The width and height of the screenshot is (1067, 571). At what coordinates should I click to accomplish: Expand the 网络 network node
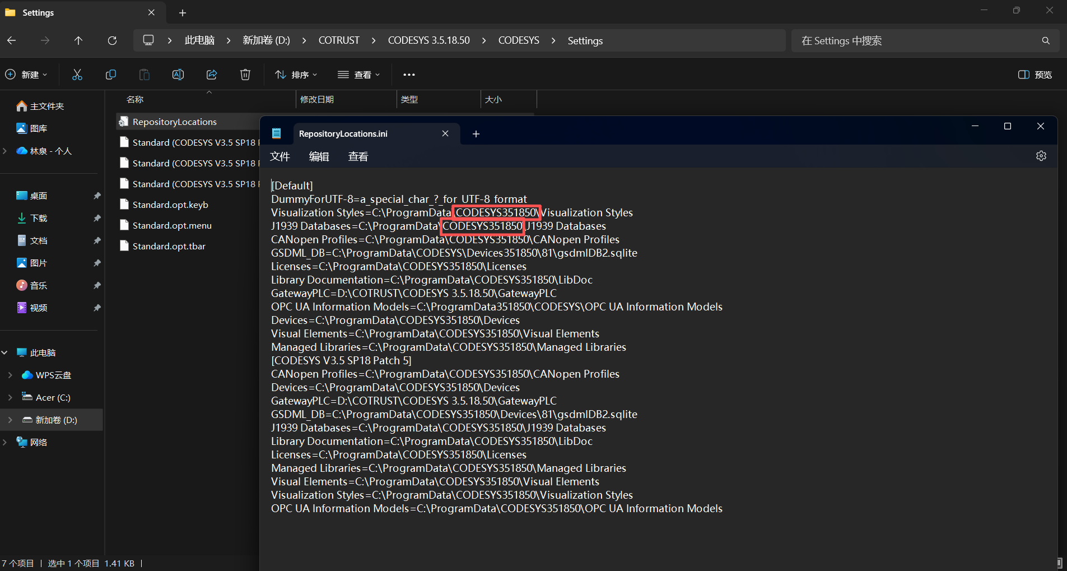click(5, 442)
